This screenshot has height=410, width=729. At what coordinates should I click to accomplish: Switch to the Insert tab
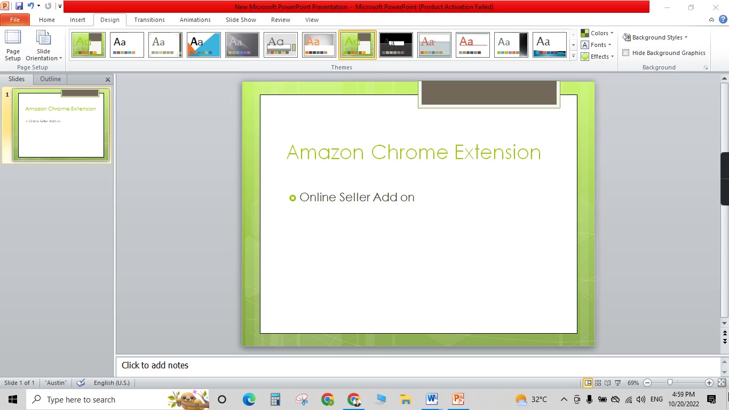(77, 20)
